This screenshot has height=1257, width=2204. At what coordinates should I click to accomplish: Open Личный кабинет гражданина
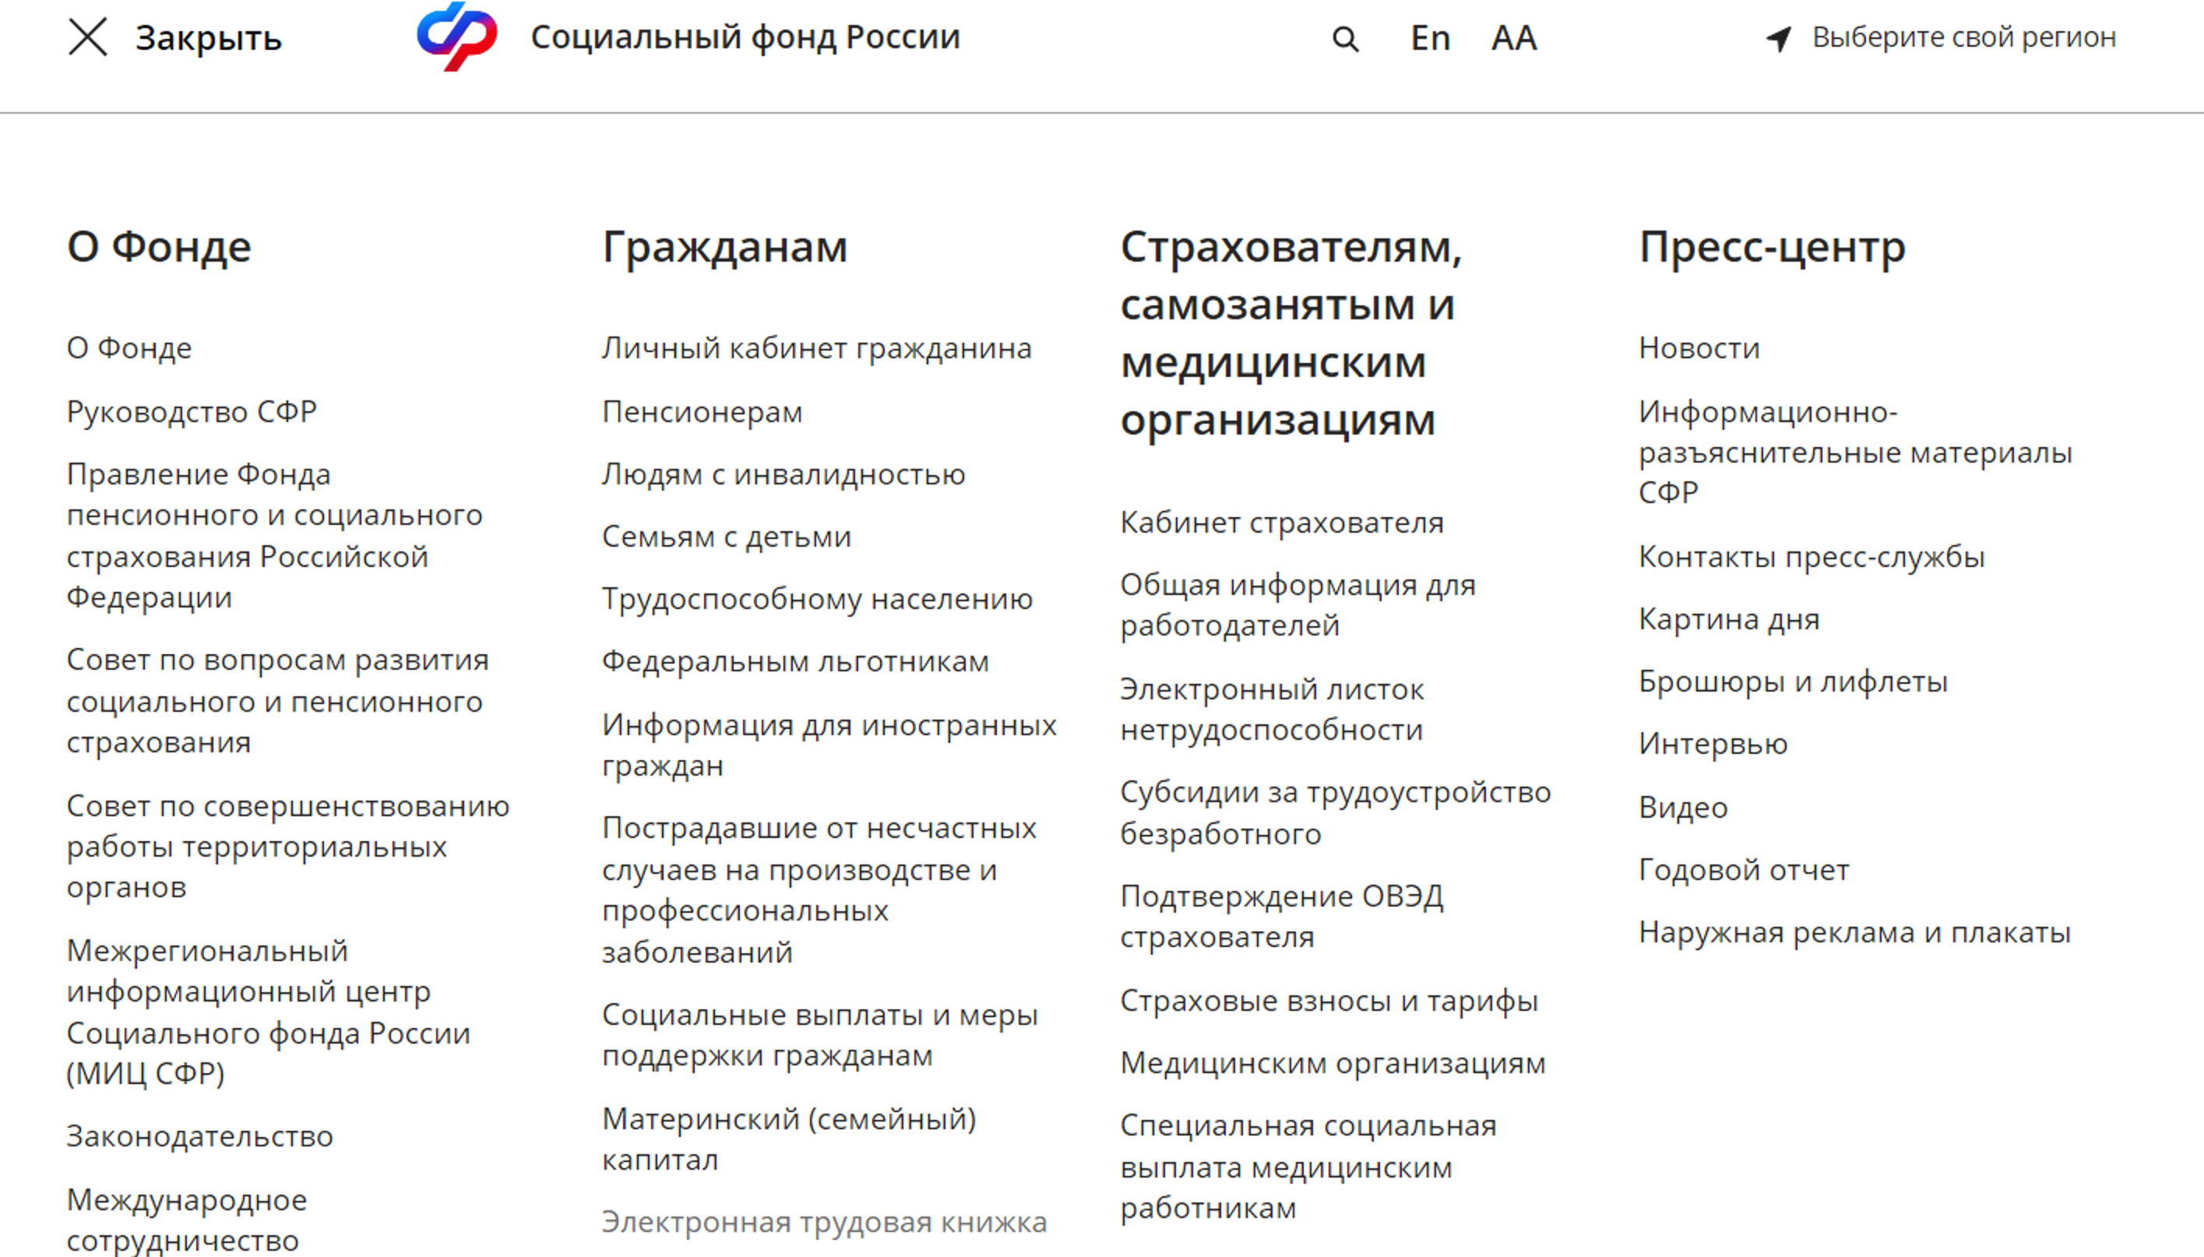[817, 348]
